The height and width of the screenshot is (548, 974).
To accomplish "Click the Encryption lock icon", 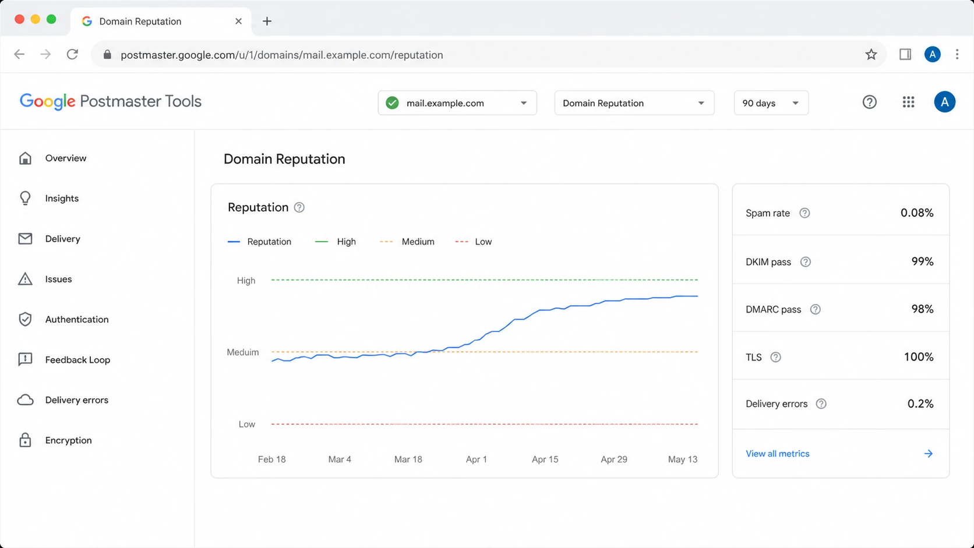I will 25,440.
